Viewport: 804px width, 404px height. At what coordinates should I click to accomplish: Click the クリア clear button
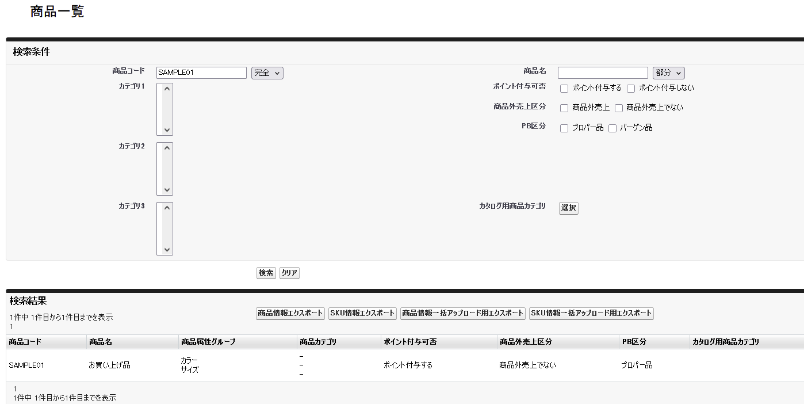[x=289, y=273]
